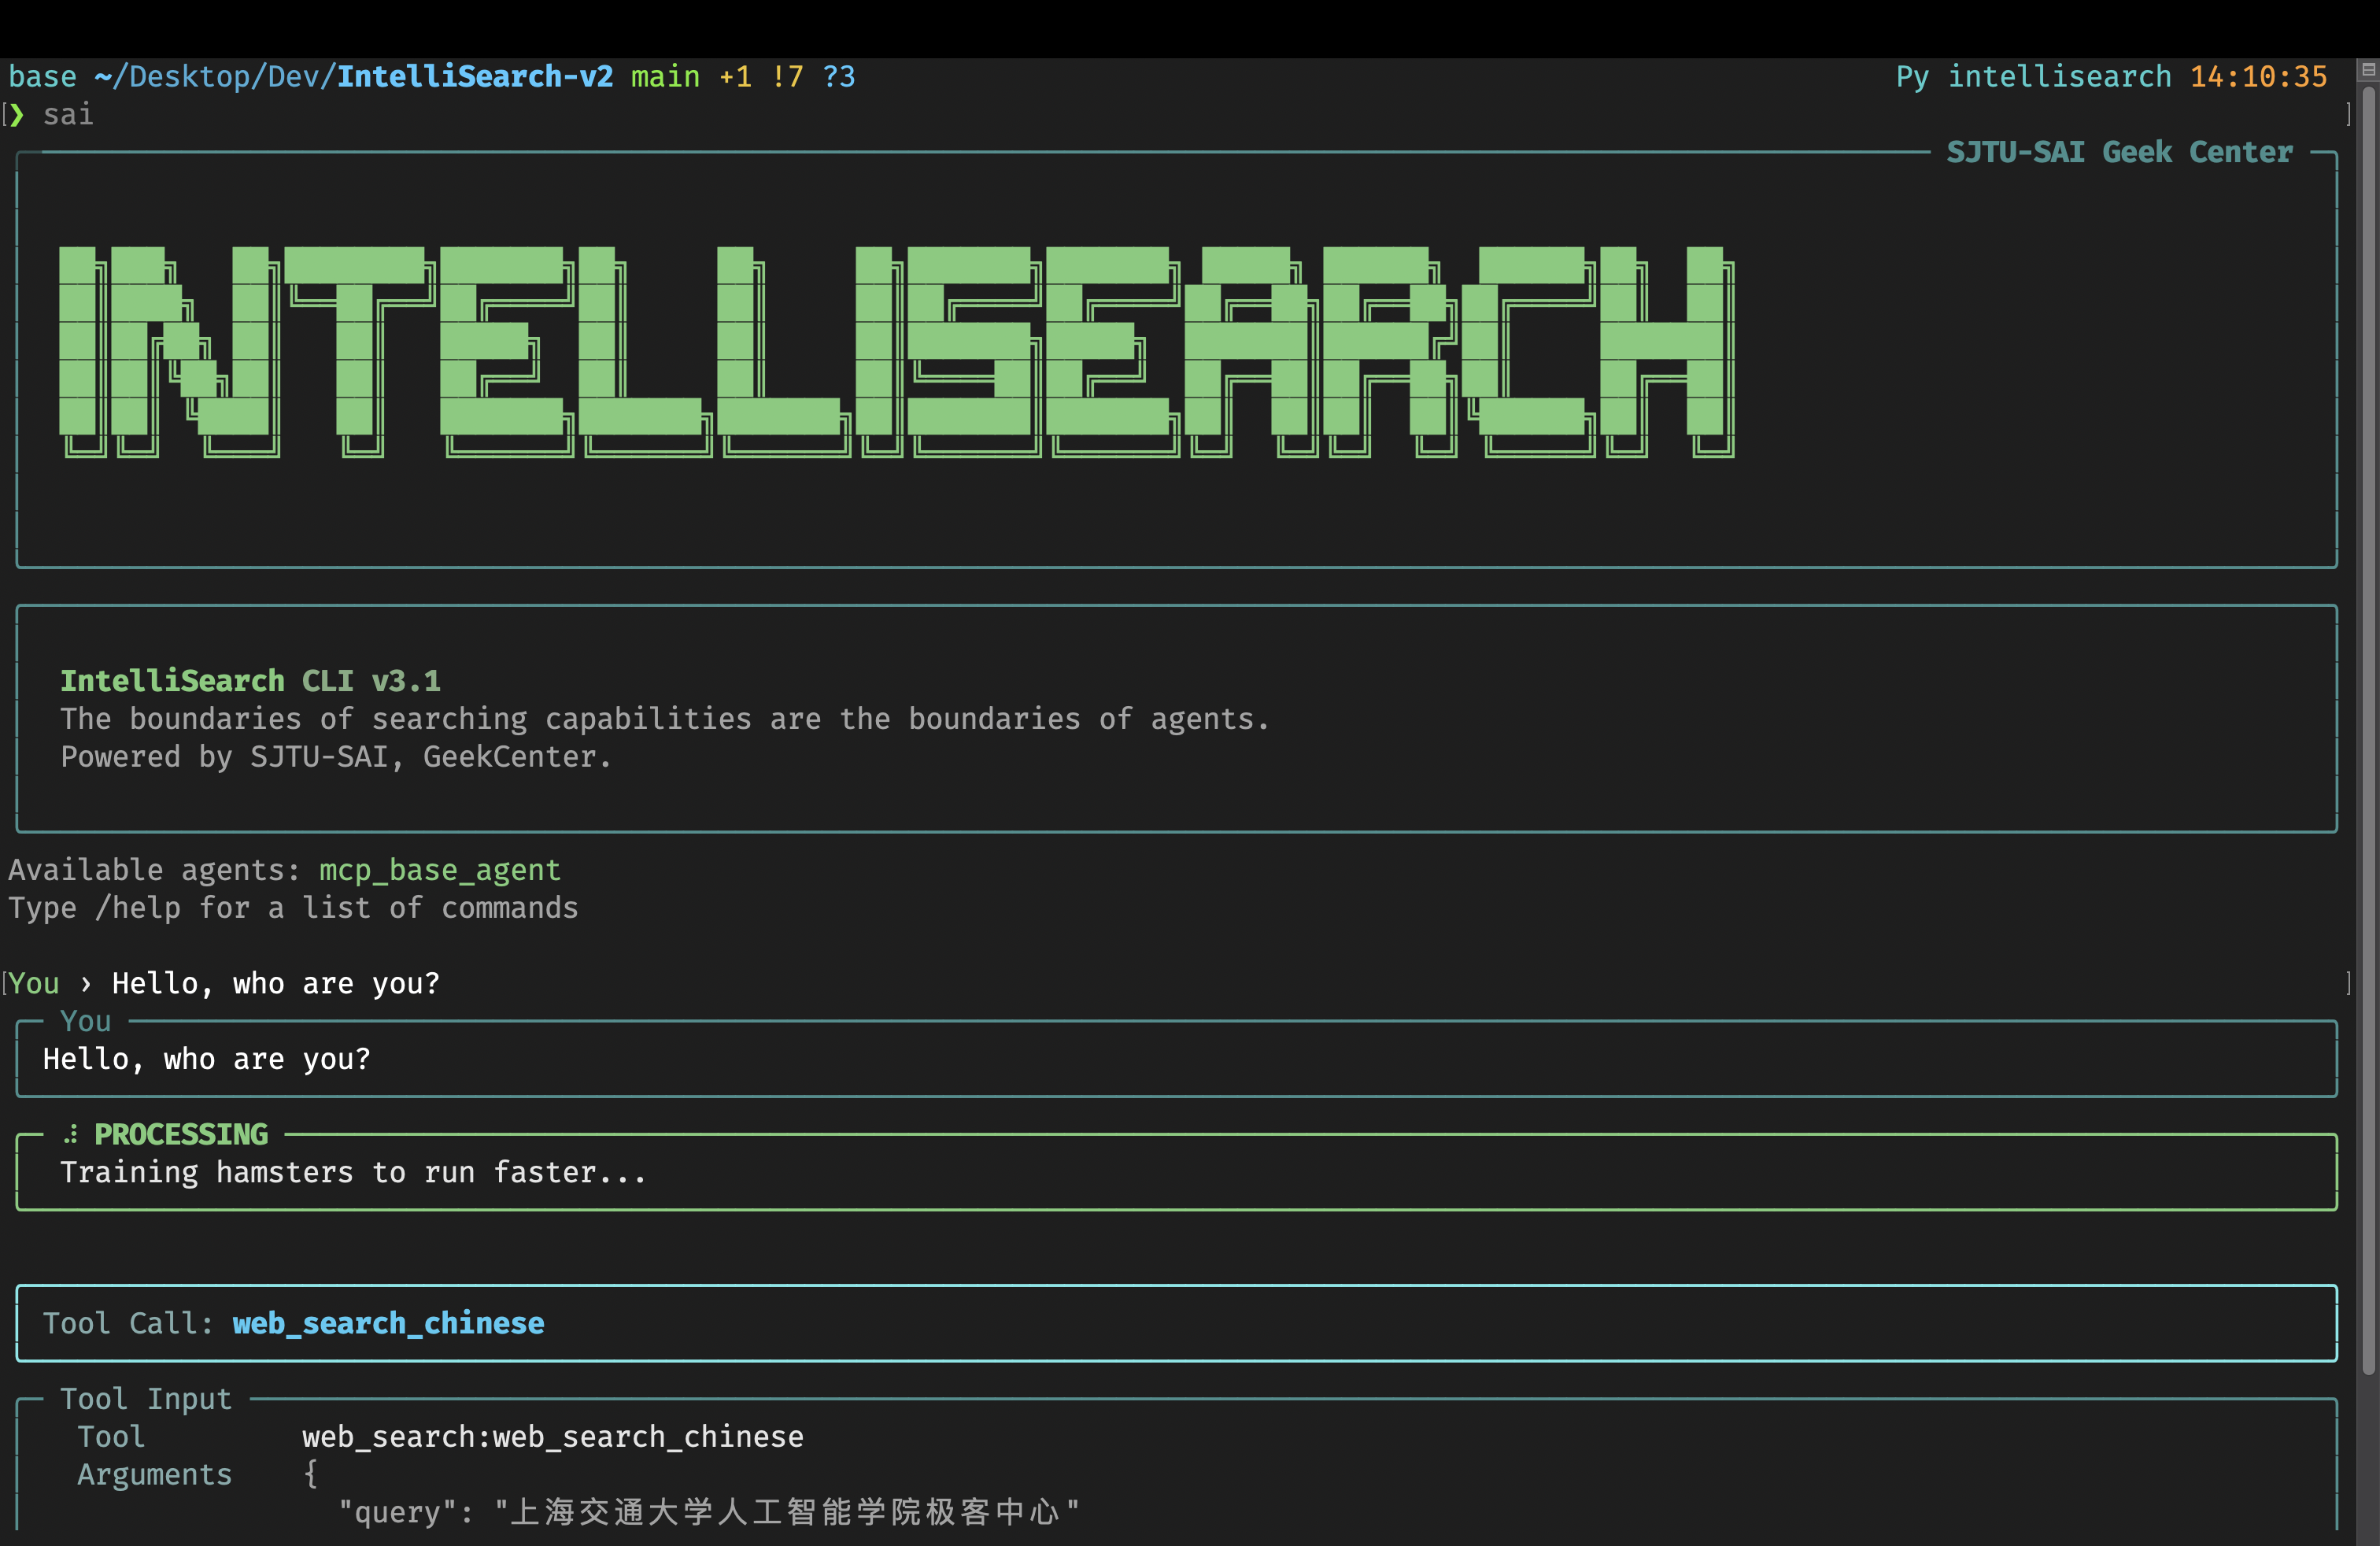Select the mcp_base_agent agent name
The image size is (2380, 1546).
440,869
